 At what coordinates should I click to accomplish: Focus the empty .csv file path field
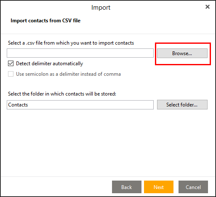pos(80,53)
